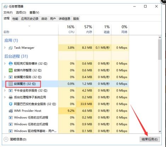
Task: Click the vertical scrollbar thumb
Action: click(x=160, y=49)
